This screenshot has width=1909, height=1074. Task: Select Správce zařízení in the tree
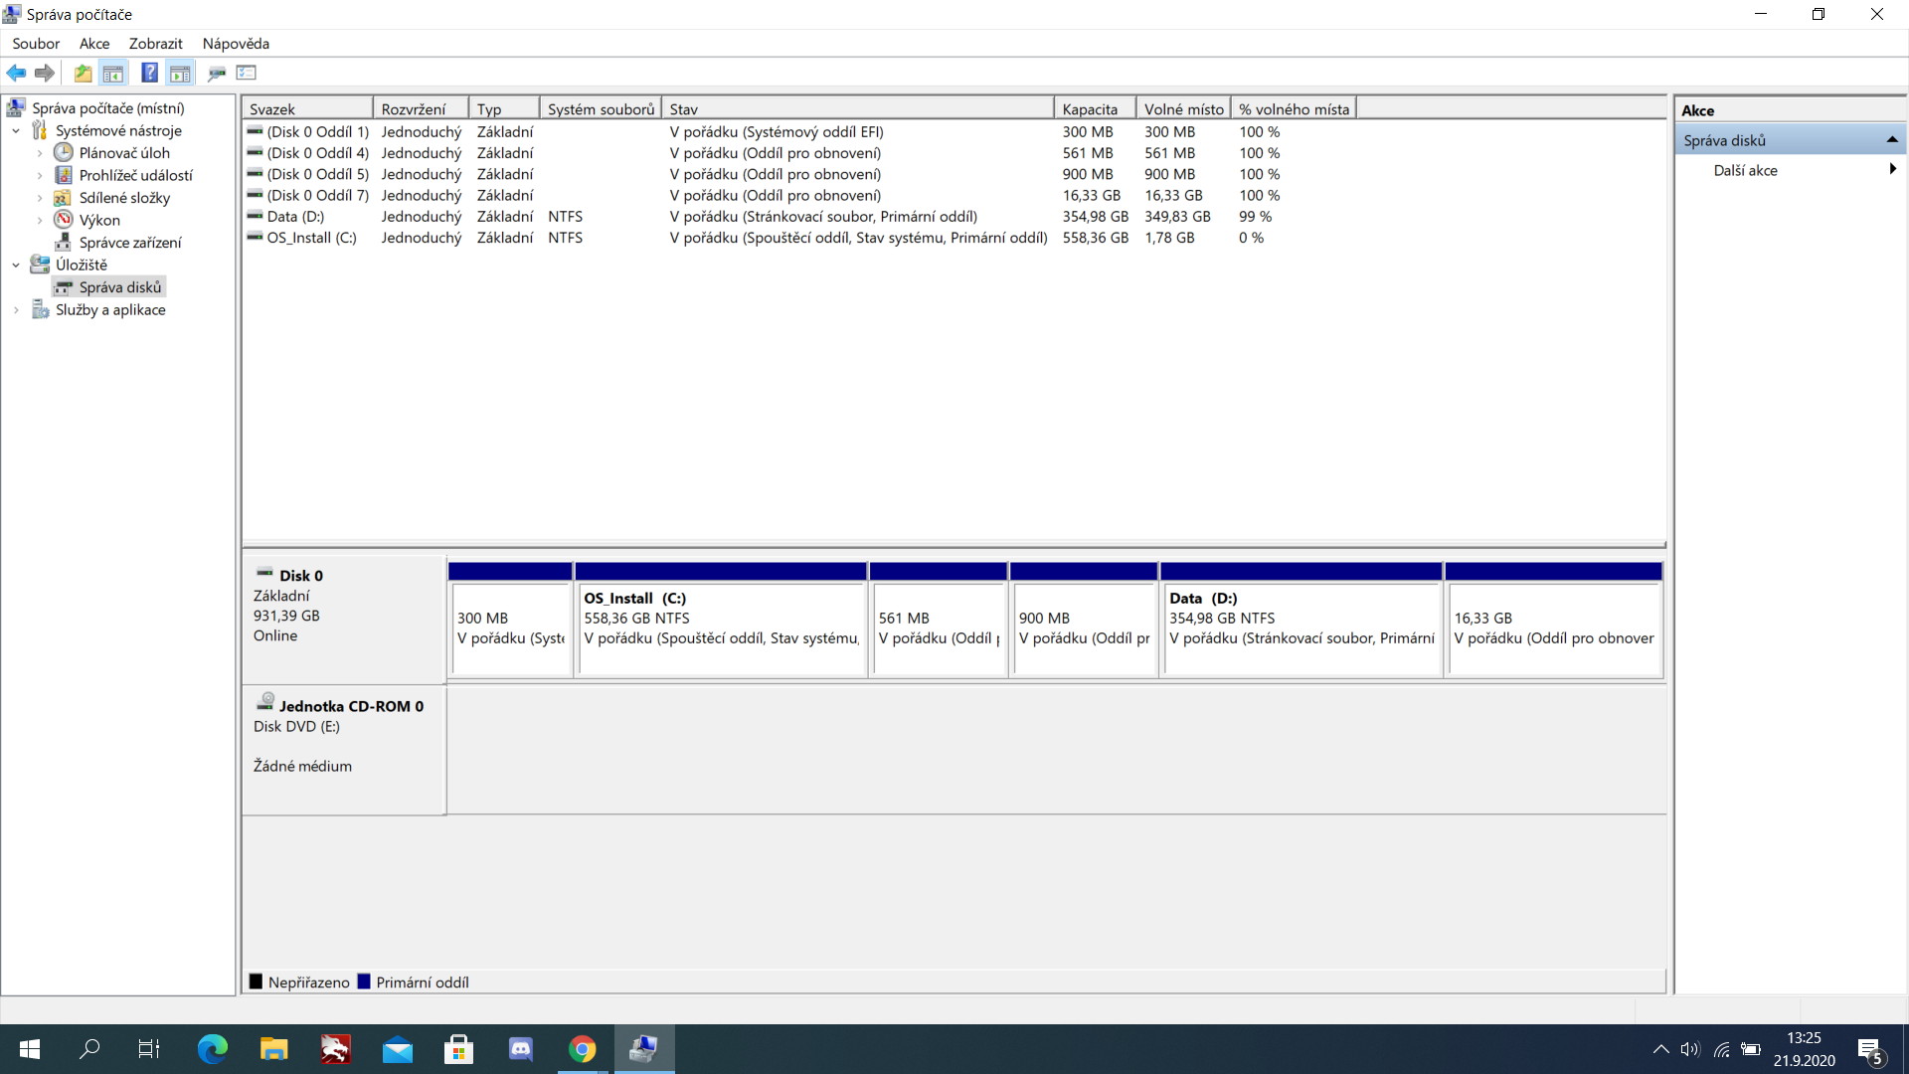coord(129,243)
